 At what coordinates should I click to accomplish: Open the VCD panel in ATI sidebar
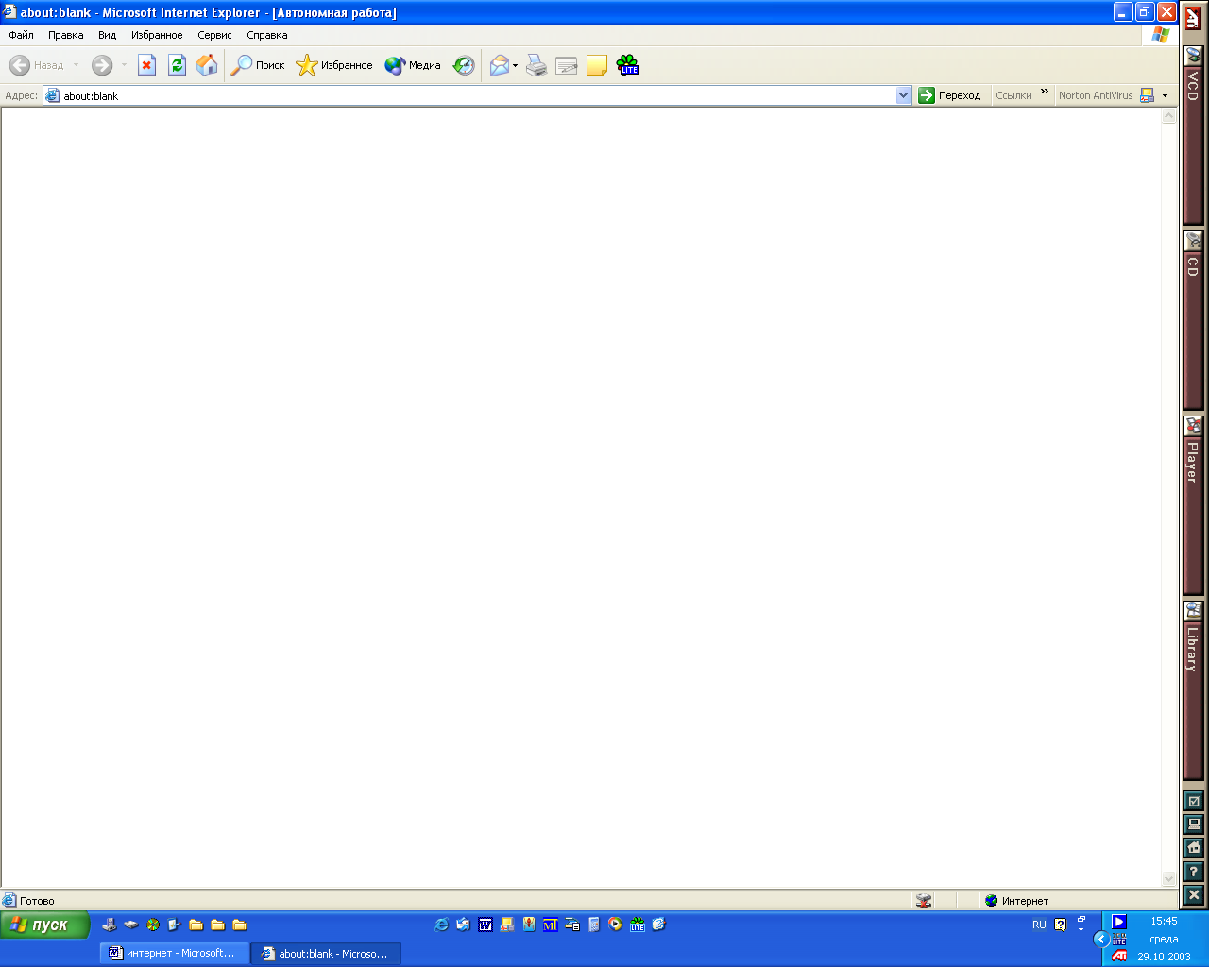point(1194,137)
